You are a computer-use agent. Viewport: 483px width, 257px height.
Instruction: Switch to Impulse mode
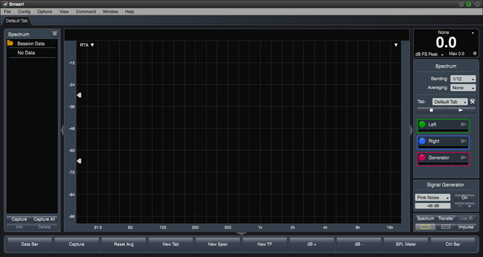pyautogui.click(x=466, y=227)
